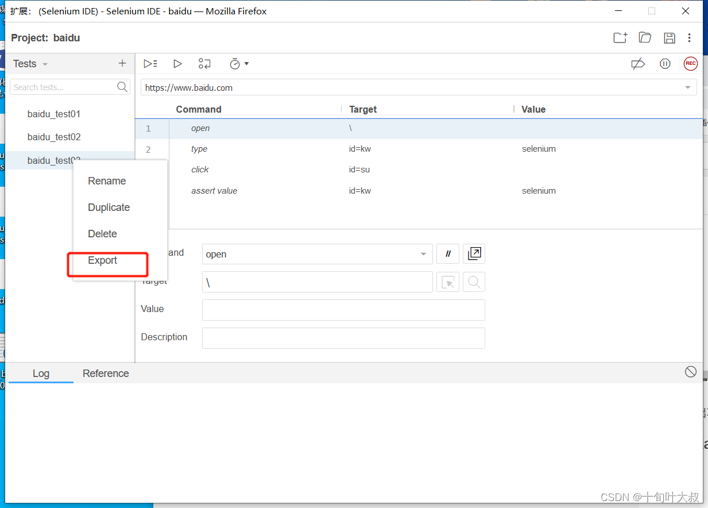Choose Rename from the context menu
The height and width of the screenshot is (508, 708).
[x=107, y=181]
